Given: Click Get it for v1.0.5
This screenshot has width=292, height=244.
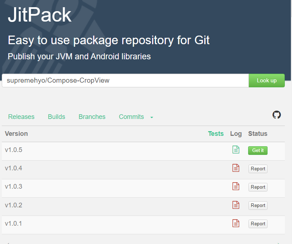Looking at the screenshot, I should click(x=258, y=150).
